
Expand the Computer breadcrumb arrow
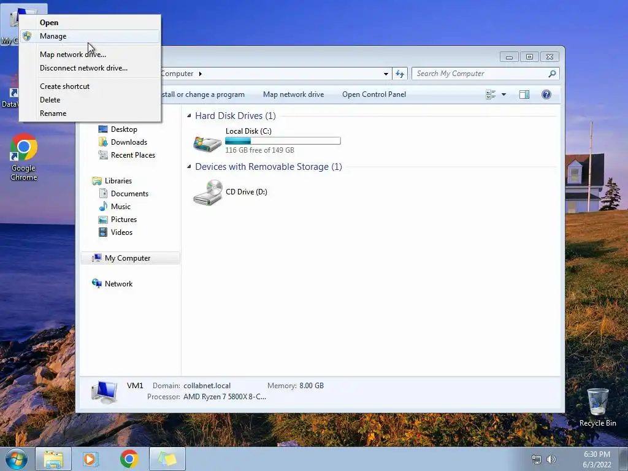coord(201,74)
